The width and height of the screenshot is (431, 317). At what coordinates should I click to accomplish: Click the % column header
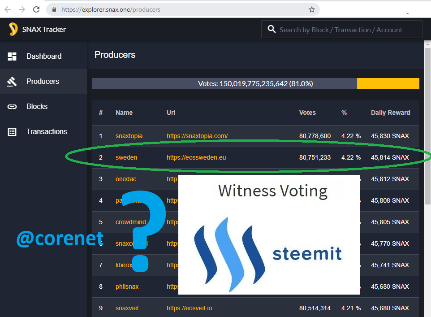click(344, 113)
